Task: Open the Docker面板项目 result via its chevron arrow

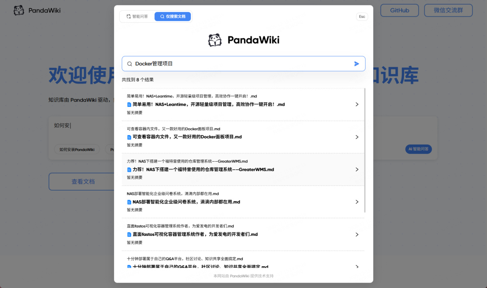Action: (x=357, y=137)
